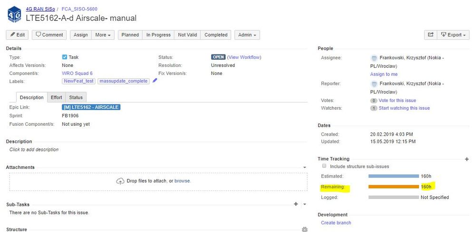Expand the Sub-Tasks options arrow
Image resolution: width=475 pixels, height=232 pixels.
pos(304,204)
